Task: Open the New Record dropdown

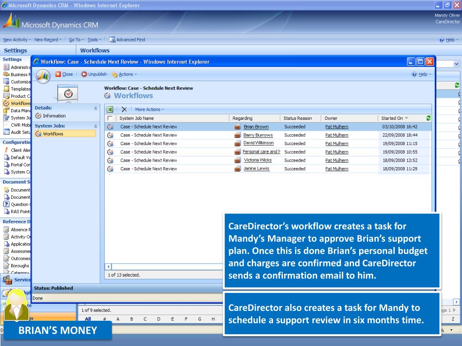Action: [48, 40]
